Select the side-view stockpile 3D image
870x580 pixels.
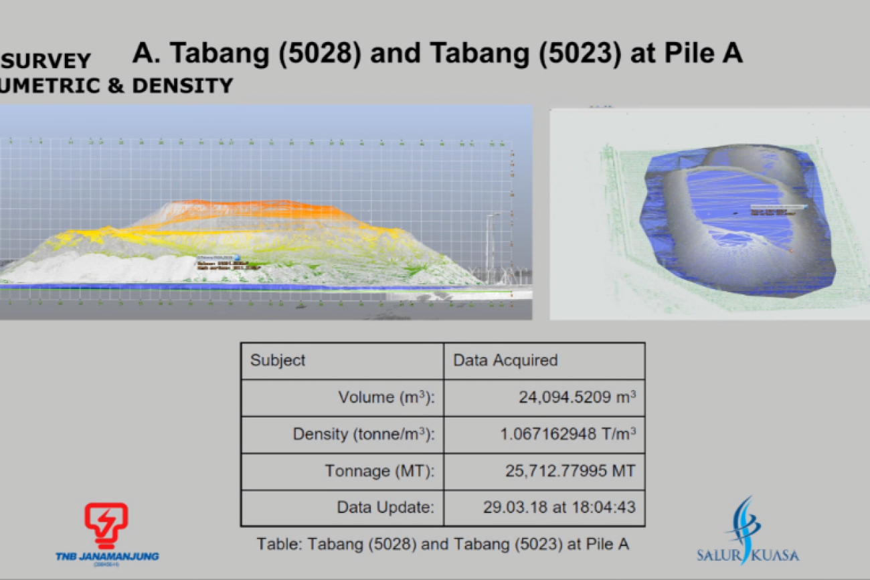click(x=266, y=212)
